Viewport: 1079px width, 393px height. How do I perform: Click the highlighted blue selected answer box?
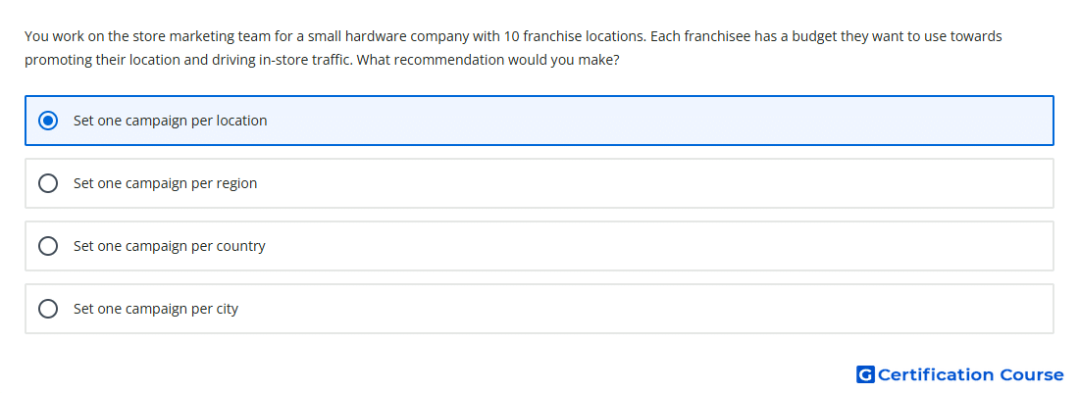pos(539,121)
